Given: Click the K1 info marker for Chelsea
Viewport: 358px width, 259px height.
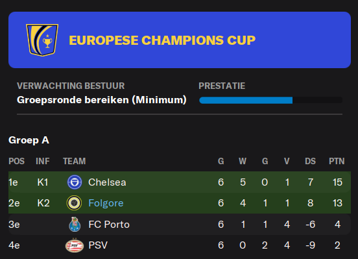Looking at the screenshot, I should 43,182.
